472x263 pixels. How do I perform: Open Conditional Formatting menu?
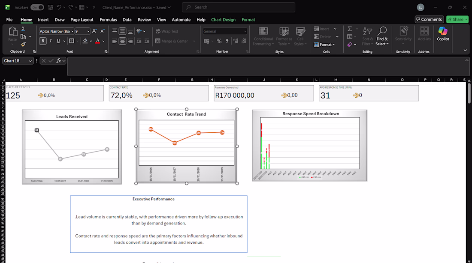[x=263, y=36]
